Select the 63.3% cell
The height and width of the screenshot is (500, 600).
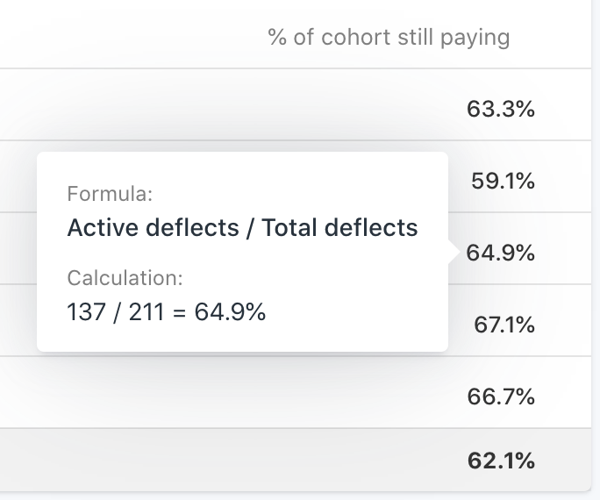(501, 110)
